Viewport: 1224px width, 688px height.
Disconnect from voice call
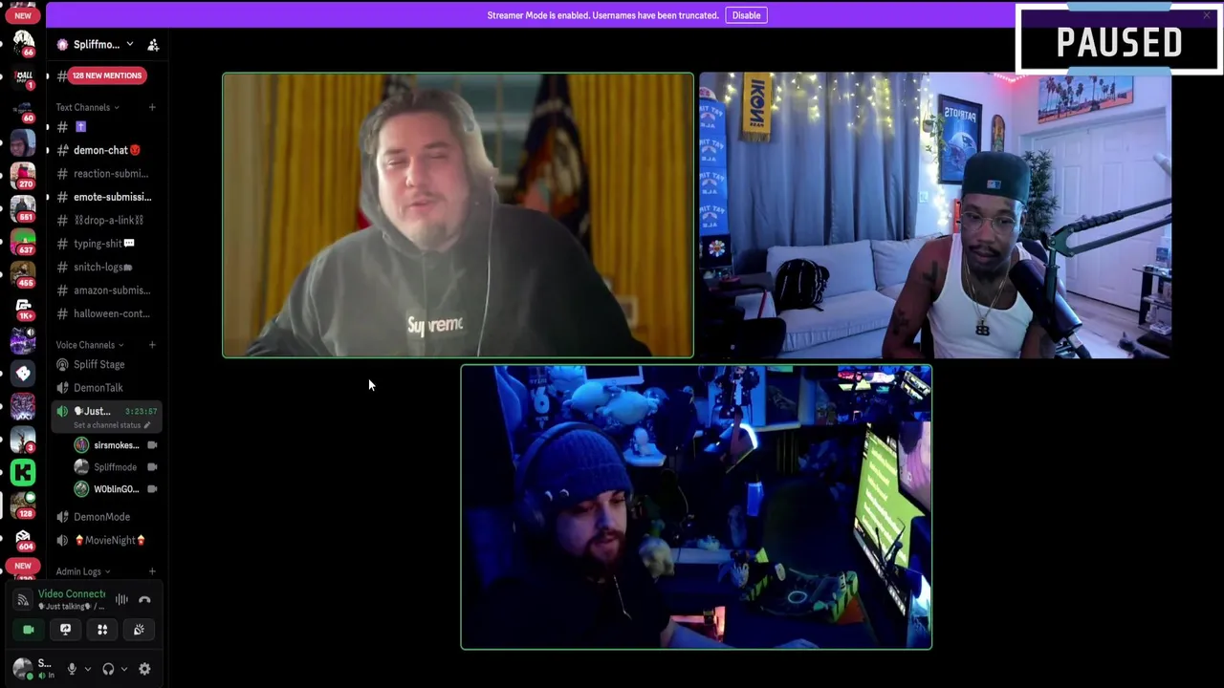144,600
